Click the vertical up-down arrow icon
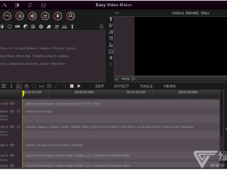Screen dimensions: 227x170 11,86
